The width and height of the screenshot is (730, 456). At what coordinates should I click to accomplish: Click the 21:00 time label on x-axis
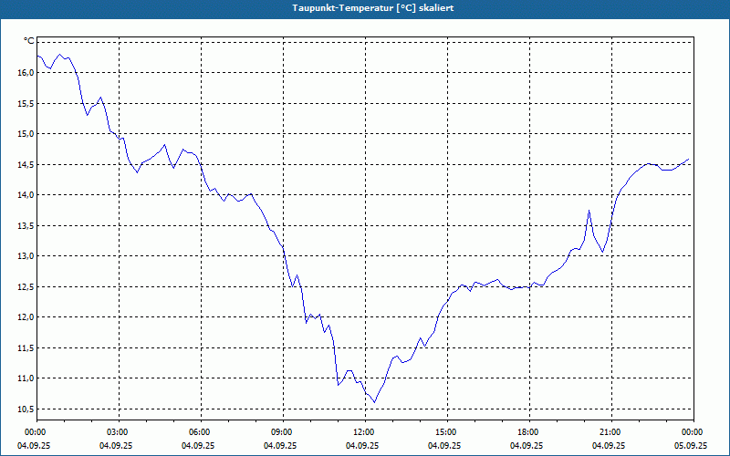[611, 432]
